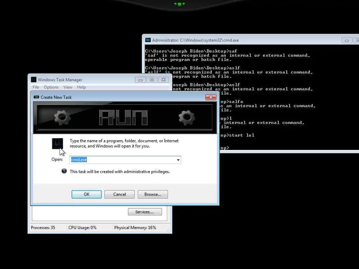Viewport: 359px width, 269px height.
Task: Close the Create New Task dialog
Action: point(211,97)
